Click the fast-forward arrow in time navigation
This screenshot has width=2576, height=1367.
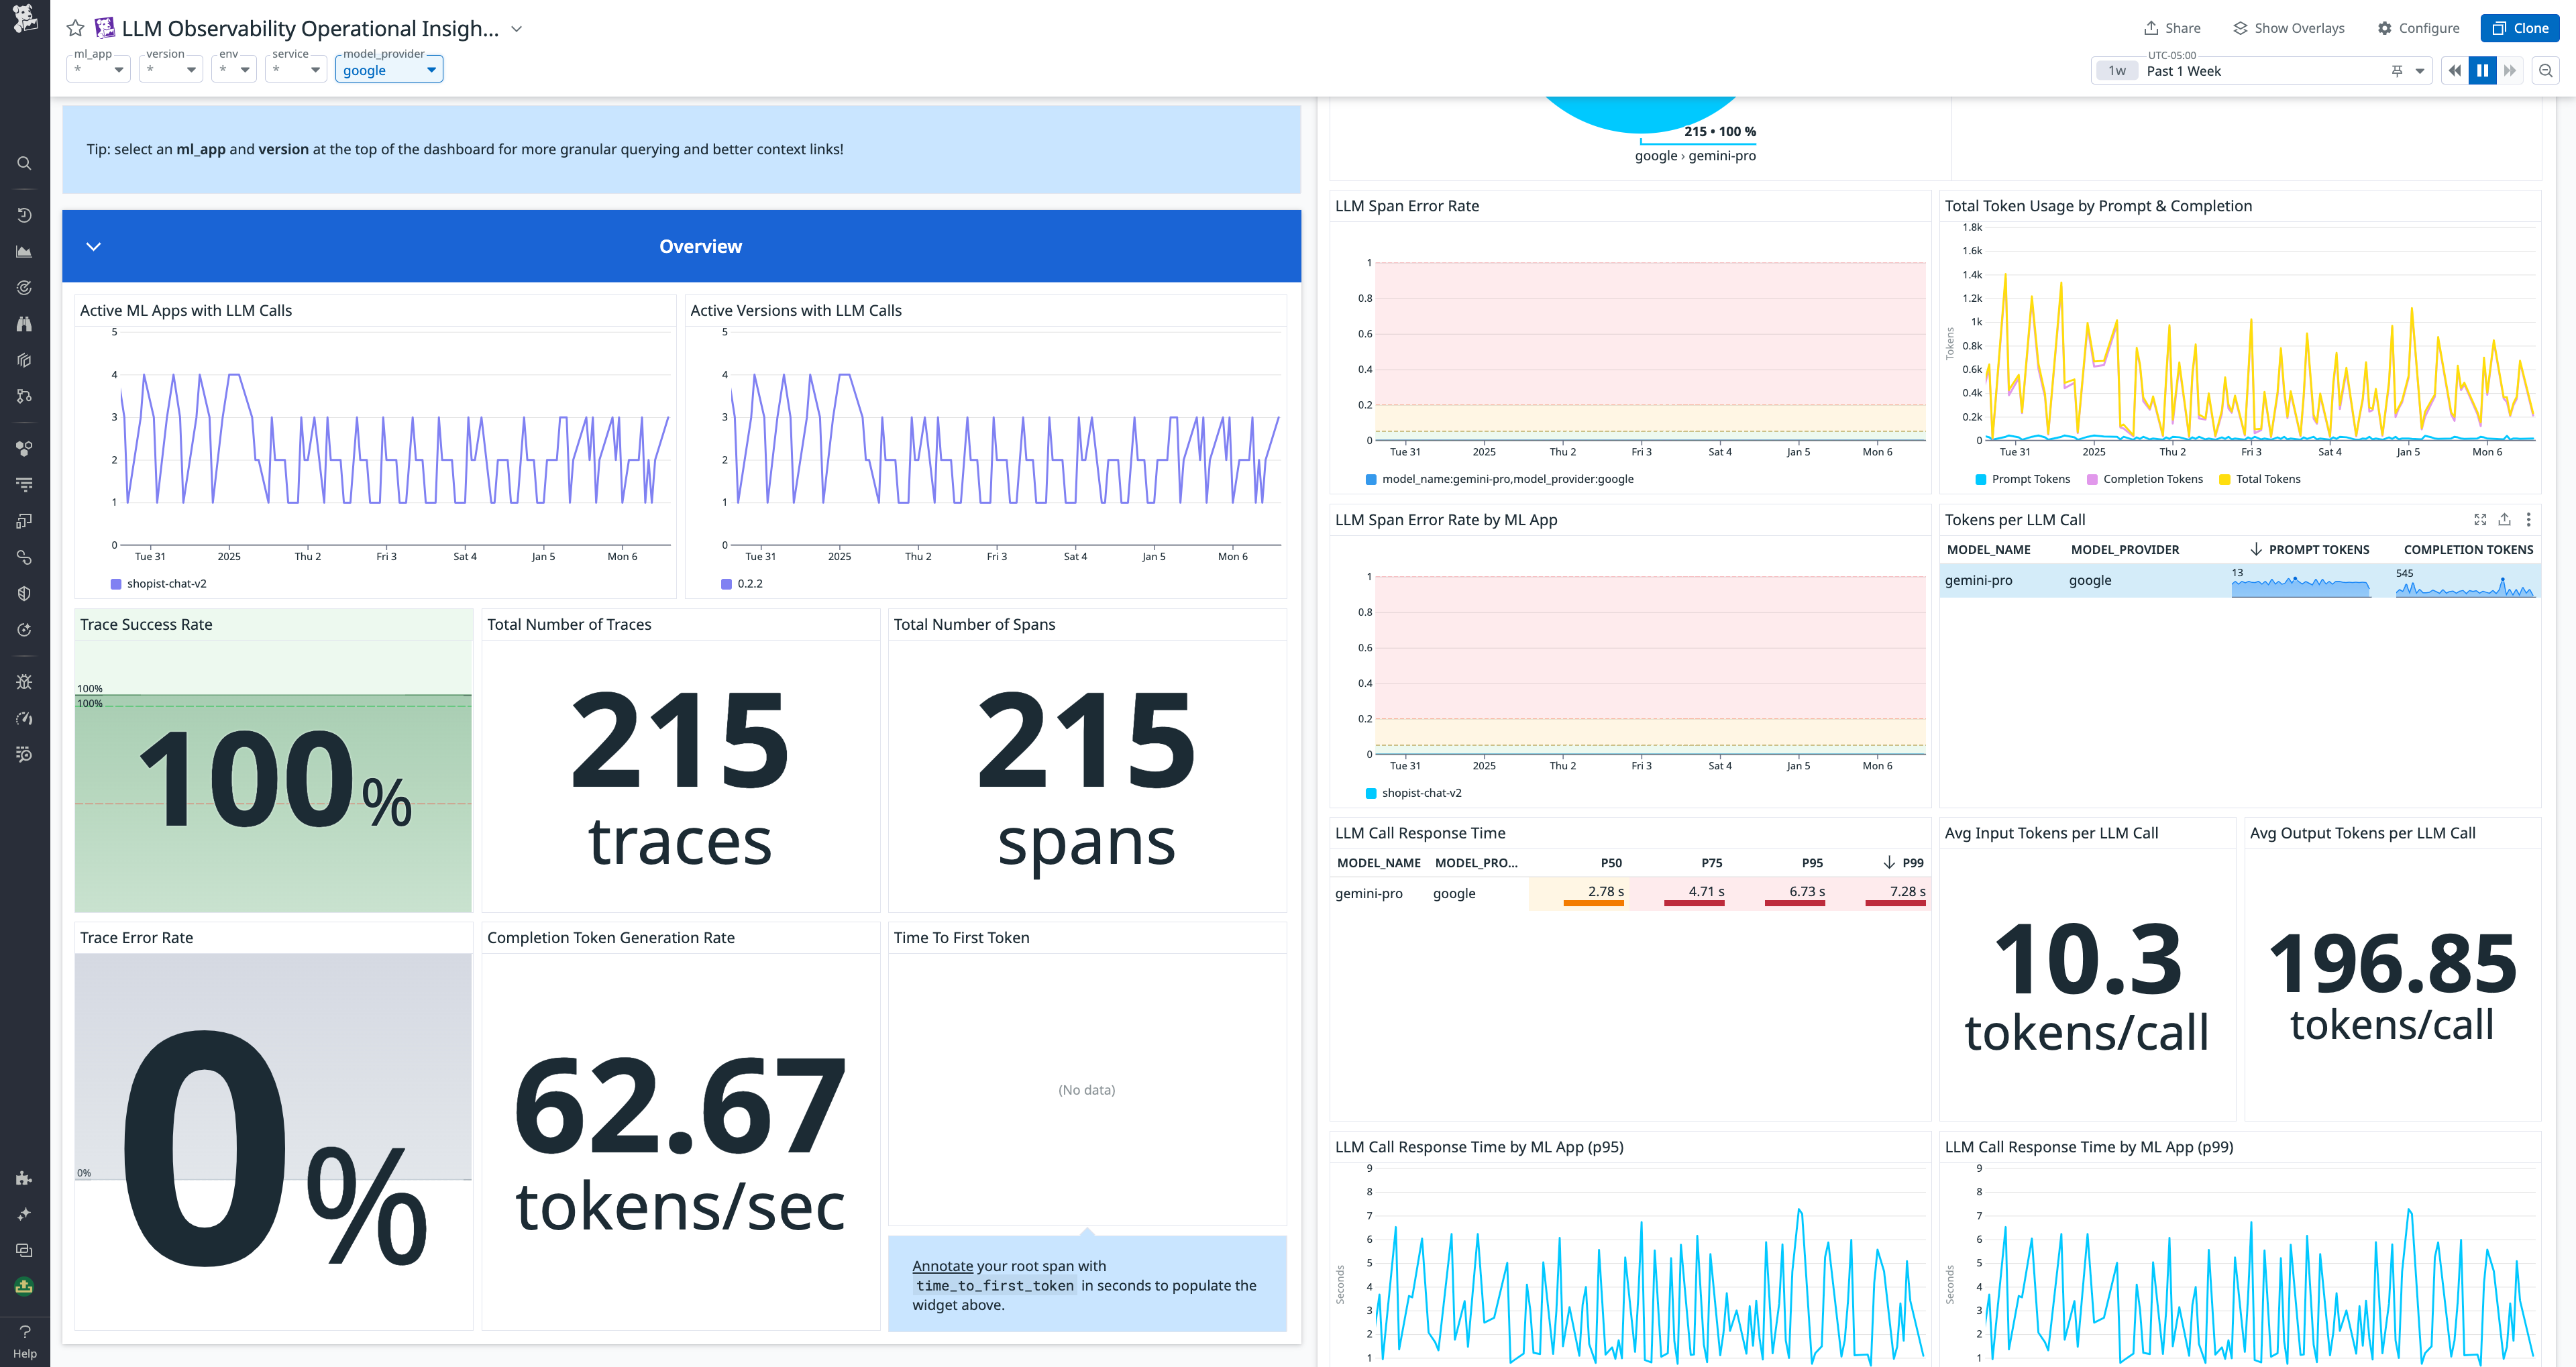(2511, 70)
